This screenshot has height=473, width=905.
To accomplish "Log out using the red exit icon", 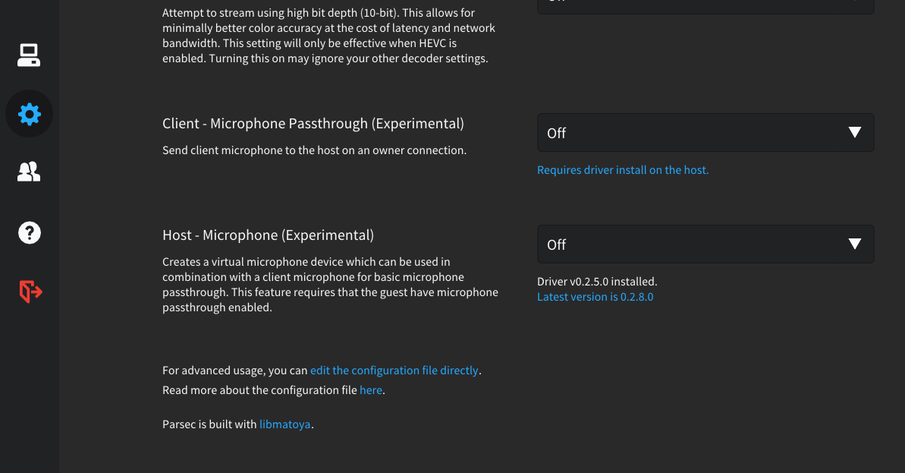I will coord(29,291).
